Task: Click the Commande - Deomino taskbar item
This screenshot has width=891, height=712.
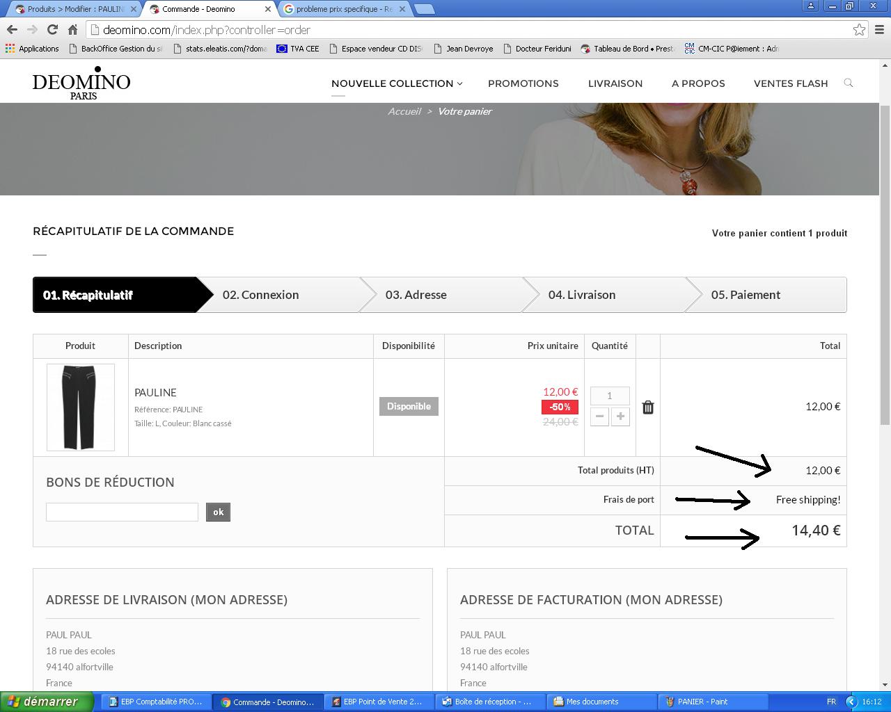Action: pos(268,702)
